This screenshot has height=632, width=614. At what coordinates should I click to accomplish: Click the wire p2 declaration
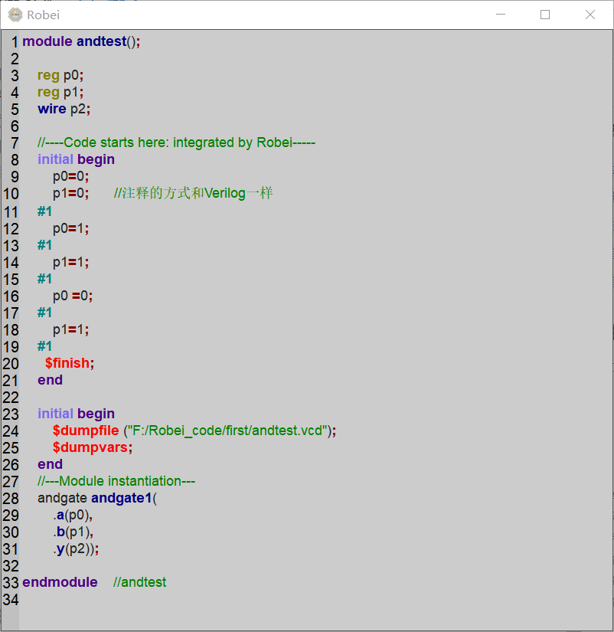point(65,109)
